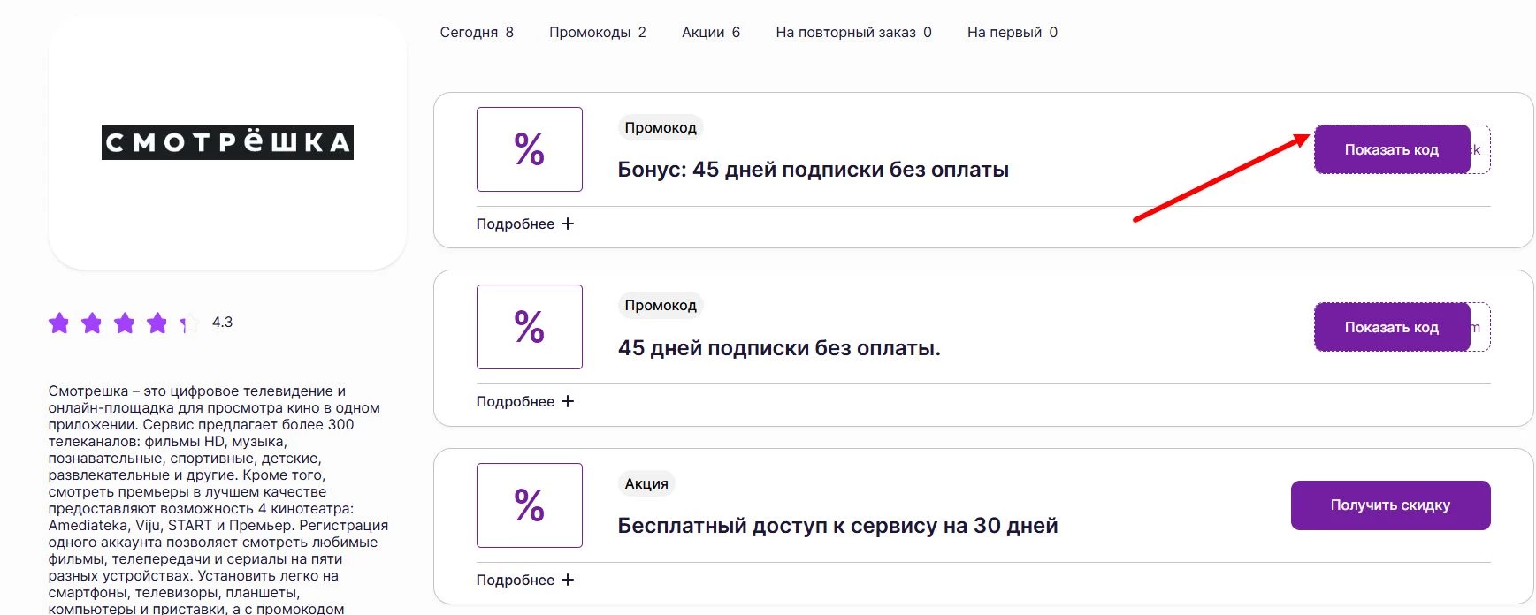Click the Акция badge
This screenshot has height=615, width=1536.
(646, 484)
